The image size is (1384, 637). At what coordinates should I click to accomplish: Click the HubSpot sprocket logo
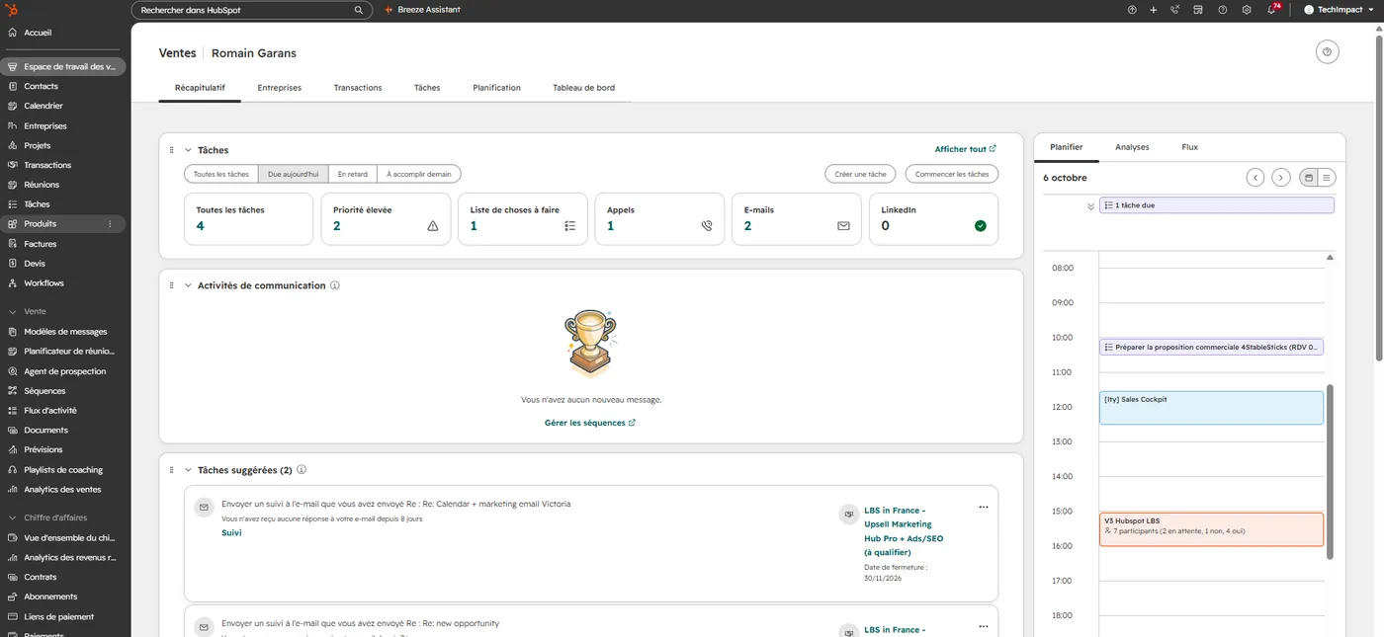coord(11,10)
